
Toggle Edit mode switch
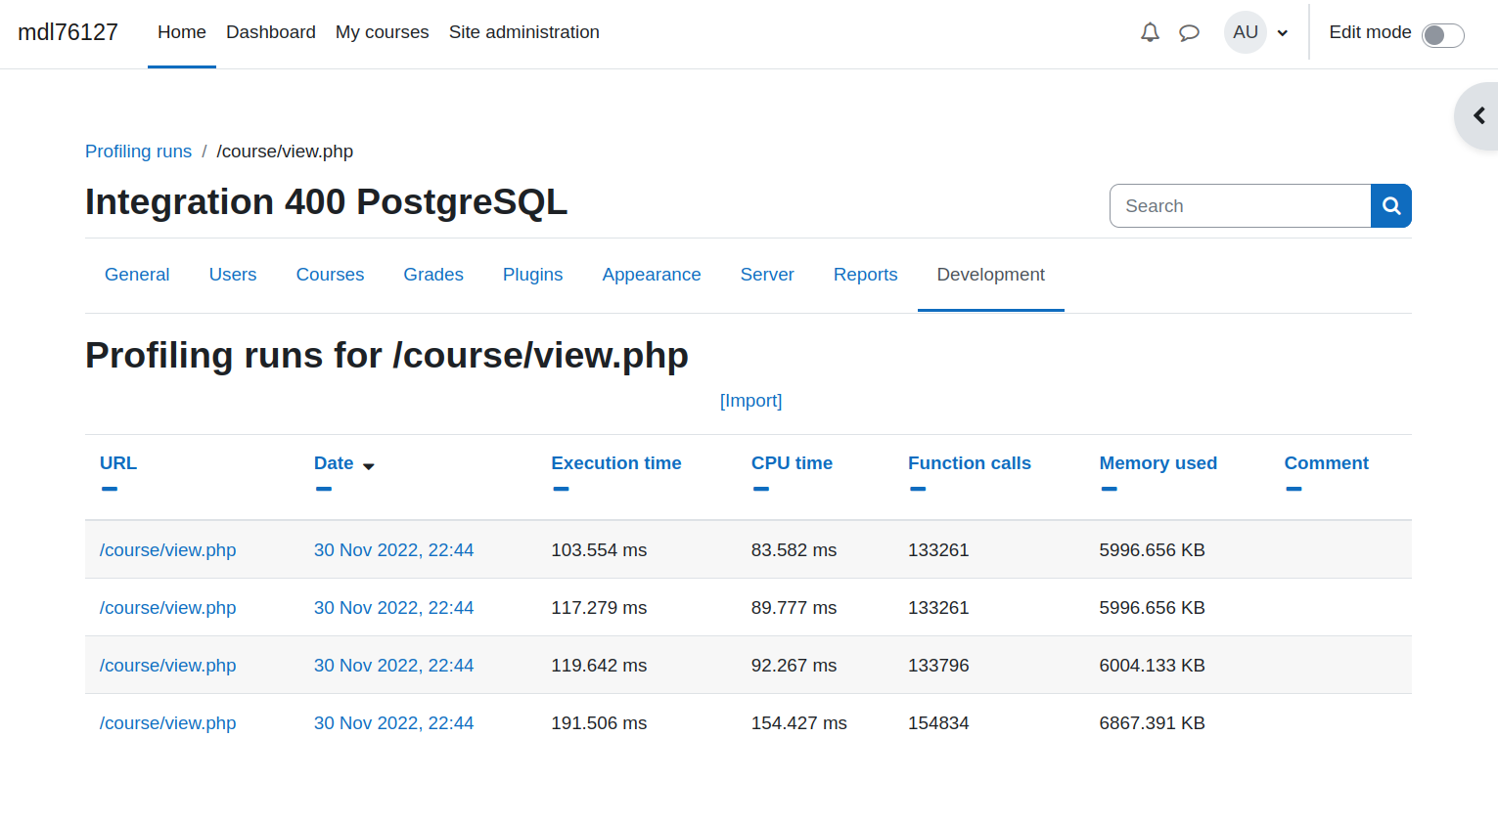pyautogui.click(x=1442, y=34)
